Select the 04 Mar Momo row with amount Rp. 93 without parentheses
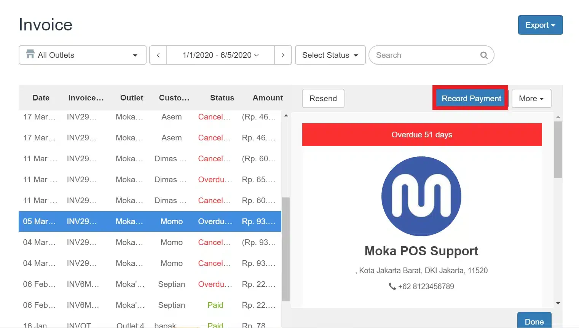 (150, 263)
